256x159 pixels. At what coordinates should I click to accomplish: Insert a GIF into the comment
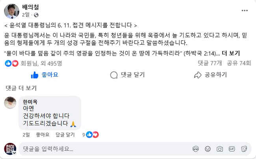tap(232, 149)
